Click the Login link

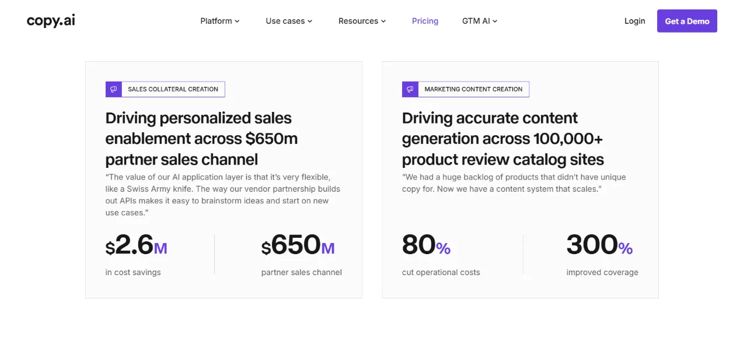click(x=635, y=21)
